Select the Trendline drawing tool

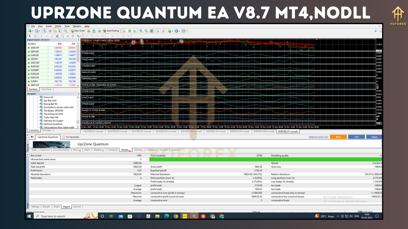(x=52, y=36)
